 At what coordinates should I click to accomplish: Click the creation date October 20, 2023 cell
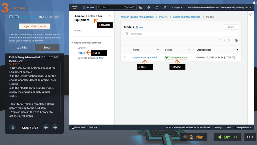click(x=216, y=57)
